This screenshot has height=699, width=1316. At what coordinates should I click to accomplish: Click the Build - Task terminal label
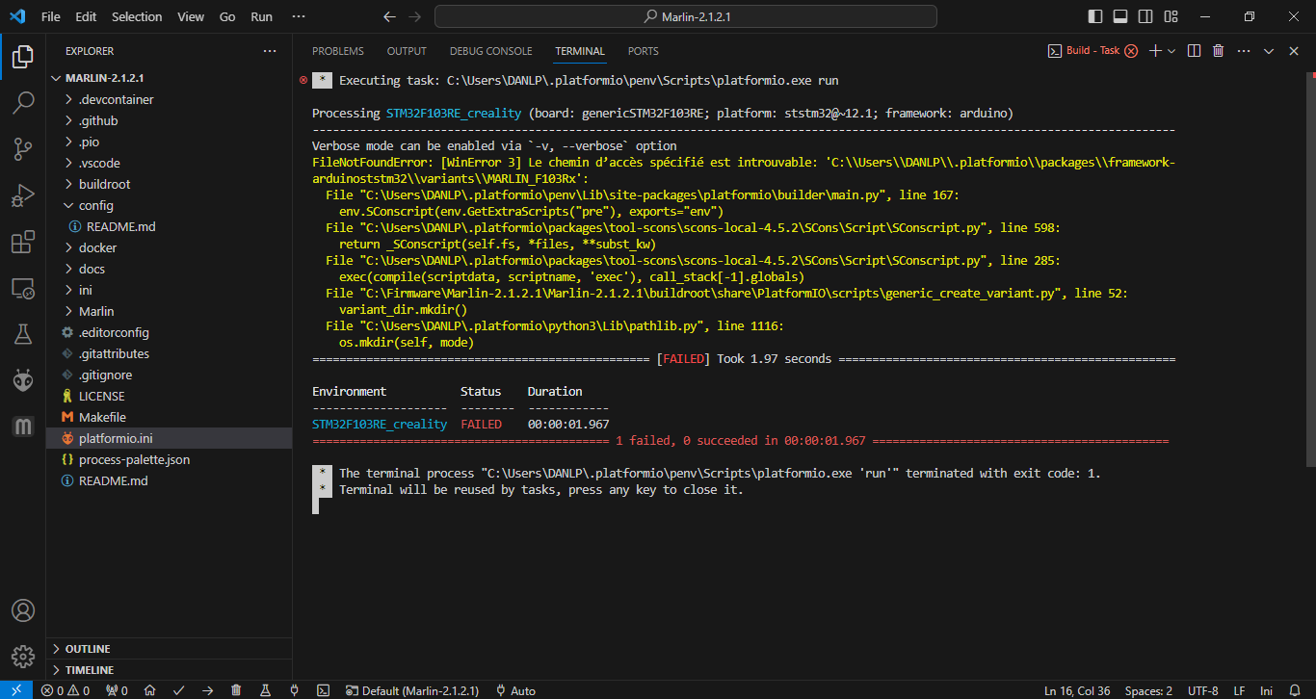tap(1092, 51)
